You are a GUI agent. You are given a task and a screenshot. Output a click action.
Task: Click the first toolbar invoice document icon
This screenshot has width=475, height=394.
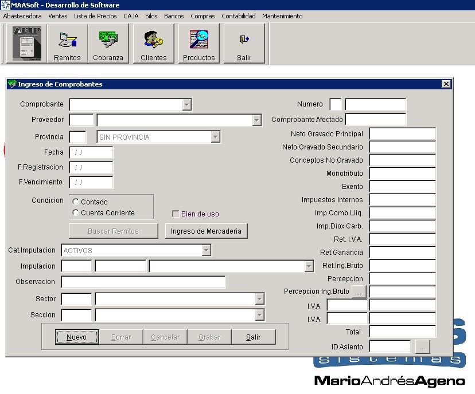pyautogui.click(x=26, y=44)
